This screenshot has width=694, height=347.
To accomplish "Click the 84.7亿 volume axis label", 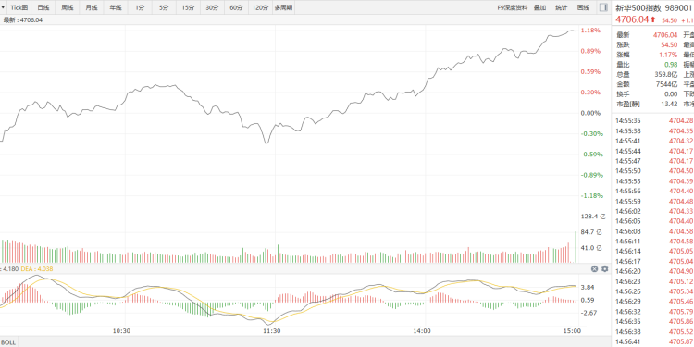I will (x=592, y=232).
